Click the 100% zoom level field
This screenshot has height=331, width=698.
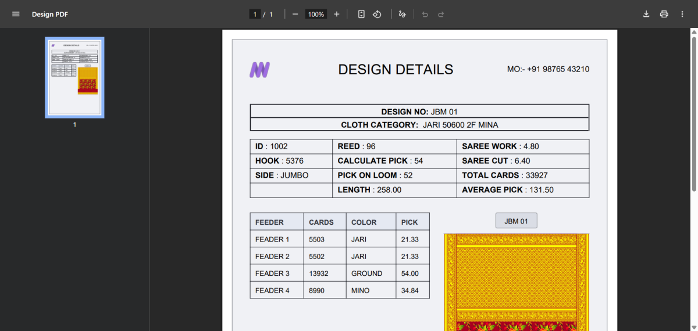[316, 14]
